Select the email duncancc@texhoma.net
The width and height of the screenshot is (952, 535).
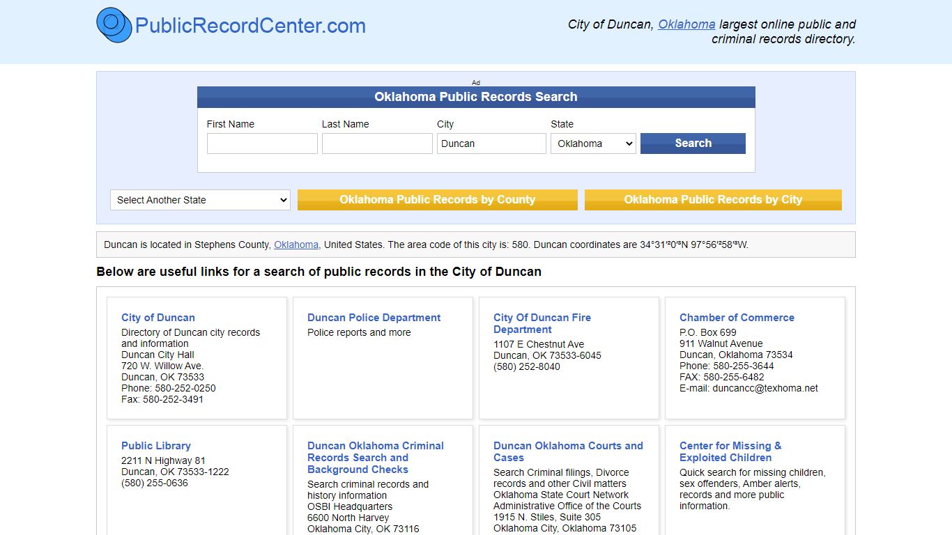click(765, 388)
